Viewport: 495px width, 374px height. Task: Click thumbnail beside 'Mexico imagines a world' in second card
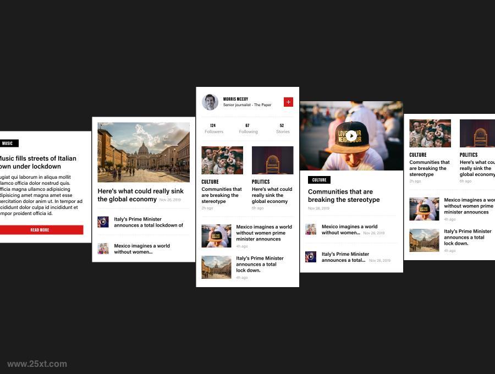pos(103,249)
